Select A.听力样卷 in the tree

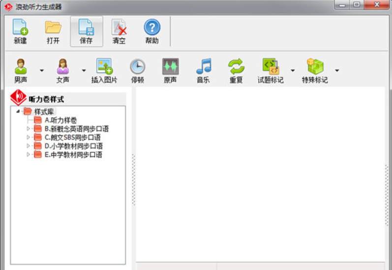click(56, 120)
